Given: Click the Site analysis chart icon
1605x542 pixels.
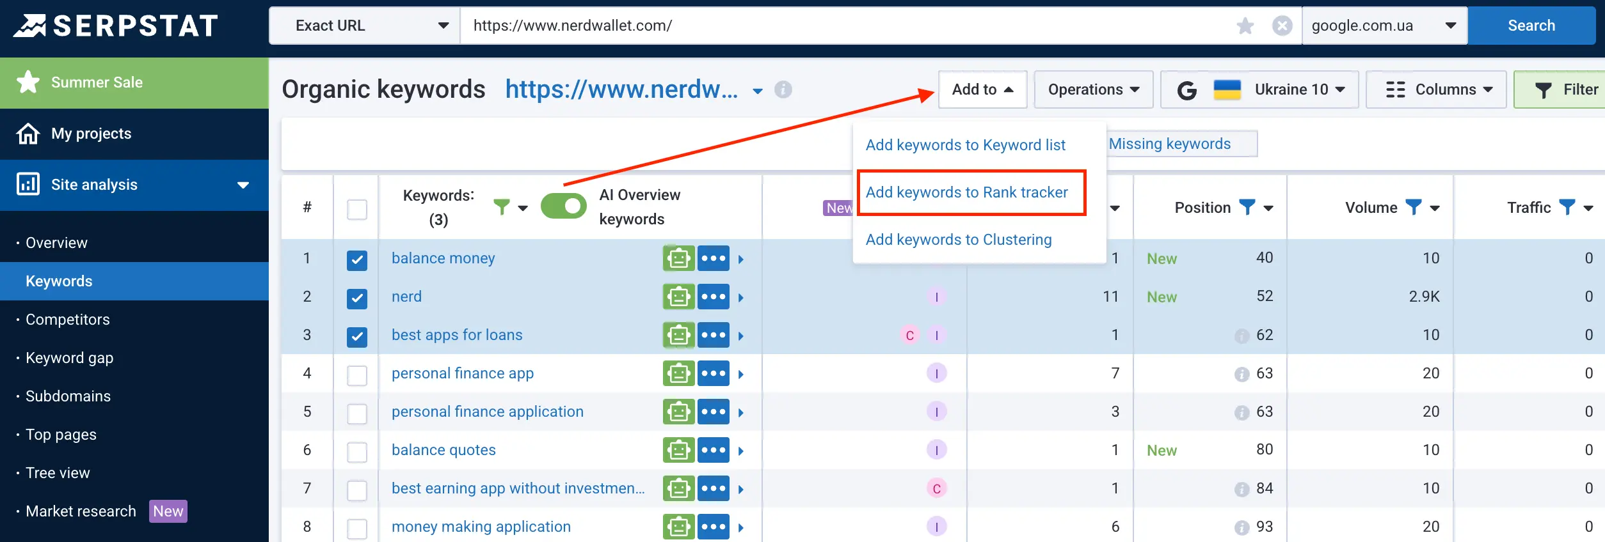Looking at the screenshot, I should pos(28,184).
